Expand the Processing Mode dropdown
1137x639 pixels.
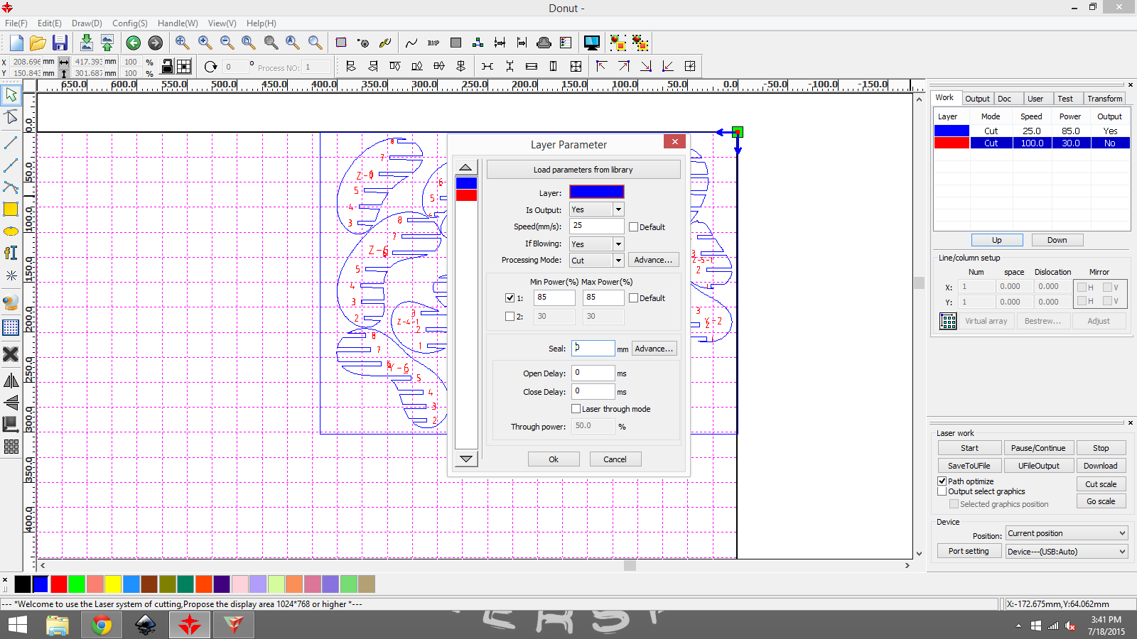point(618,261)
